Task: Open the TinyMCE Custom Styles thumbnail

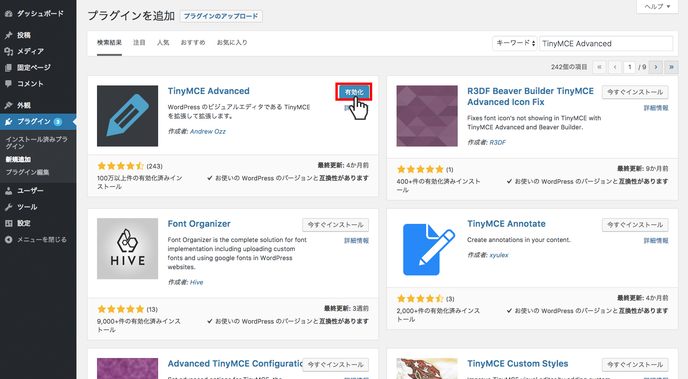Action: pyautogui.click(x=427, y=368)
